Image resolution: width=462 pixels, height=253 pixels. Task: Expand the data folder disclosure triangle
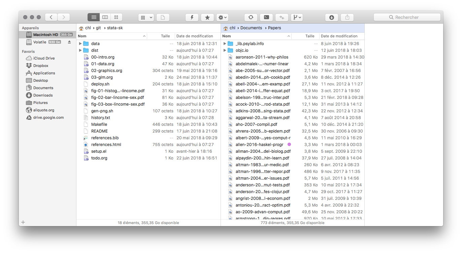(x=80, y=44)
